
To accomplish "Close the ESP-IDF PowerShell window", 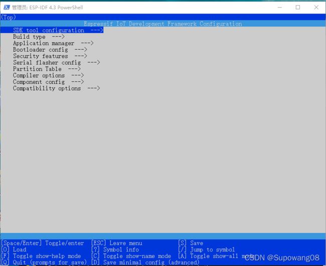I will point(316,8).
